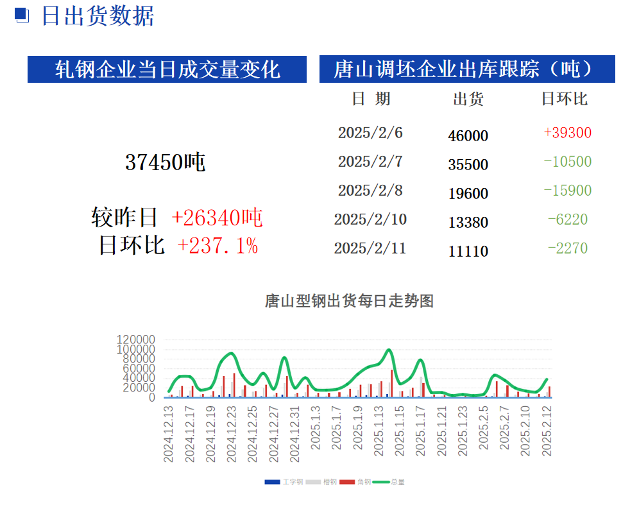
Task: Click the blue square icon beside 日出货数据
Action: 22,15
